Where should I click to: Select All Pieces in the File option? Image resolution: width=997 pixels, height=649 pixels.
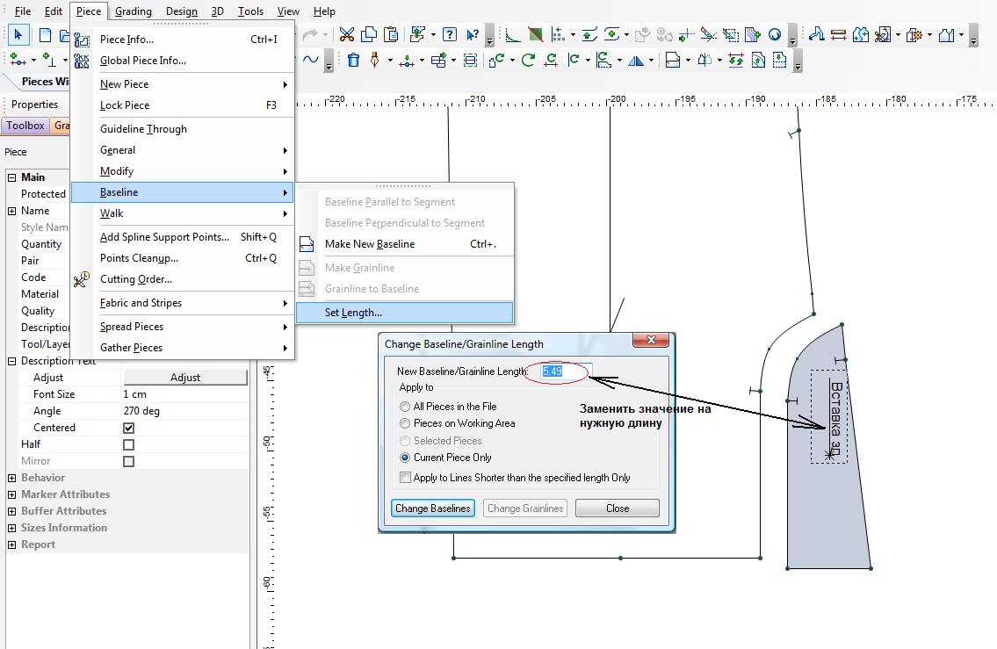point(404,407)
